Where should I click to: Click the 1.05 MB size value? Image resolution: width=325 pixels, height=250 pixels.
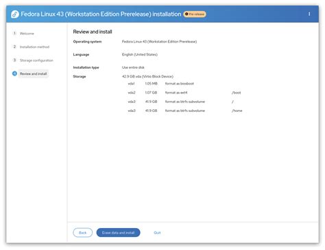pyautogui.click(x=151, y=84)
